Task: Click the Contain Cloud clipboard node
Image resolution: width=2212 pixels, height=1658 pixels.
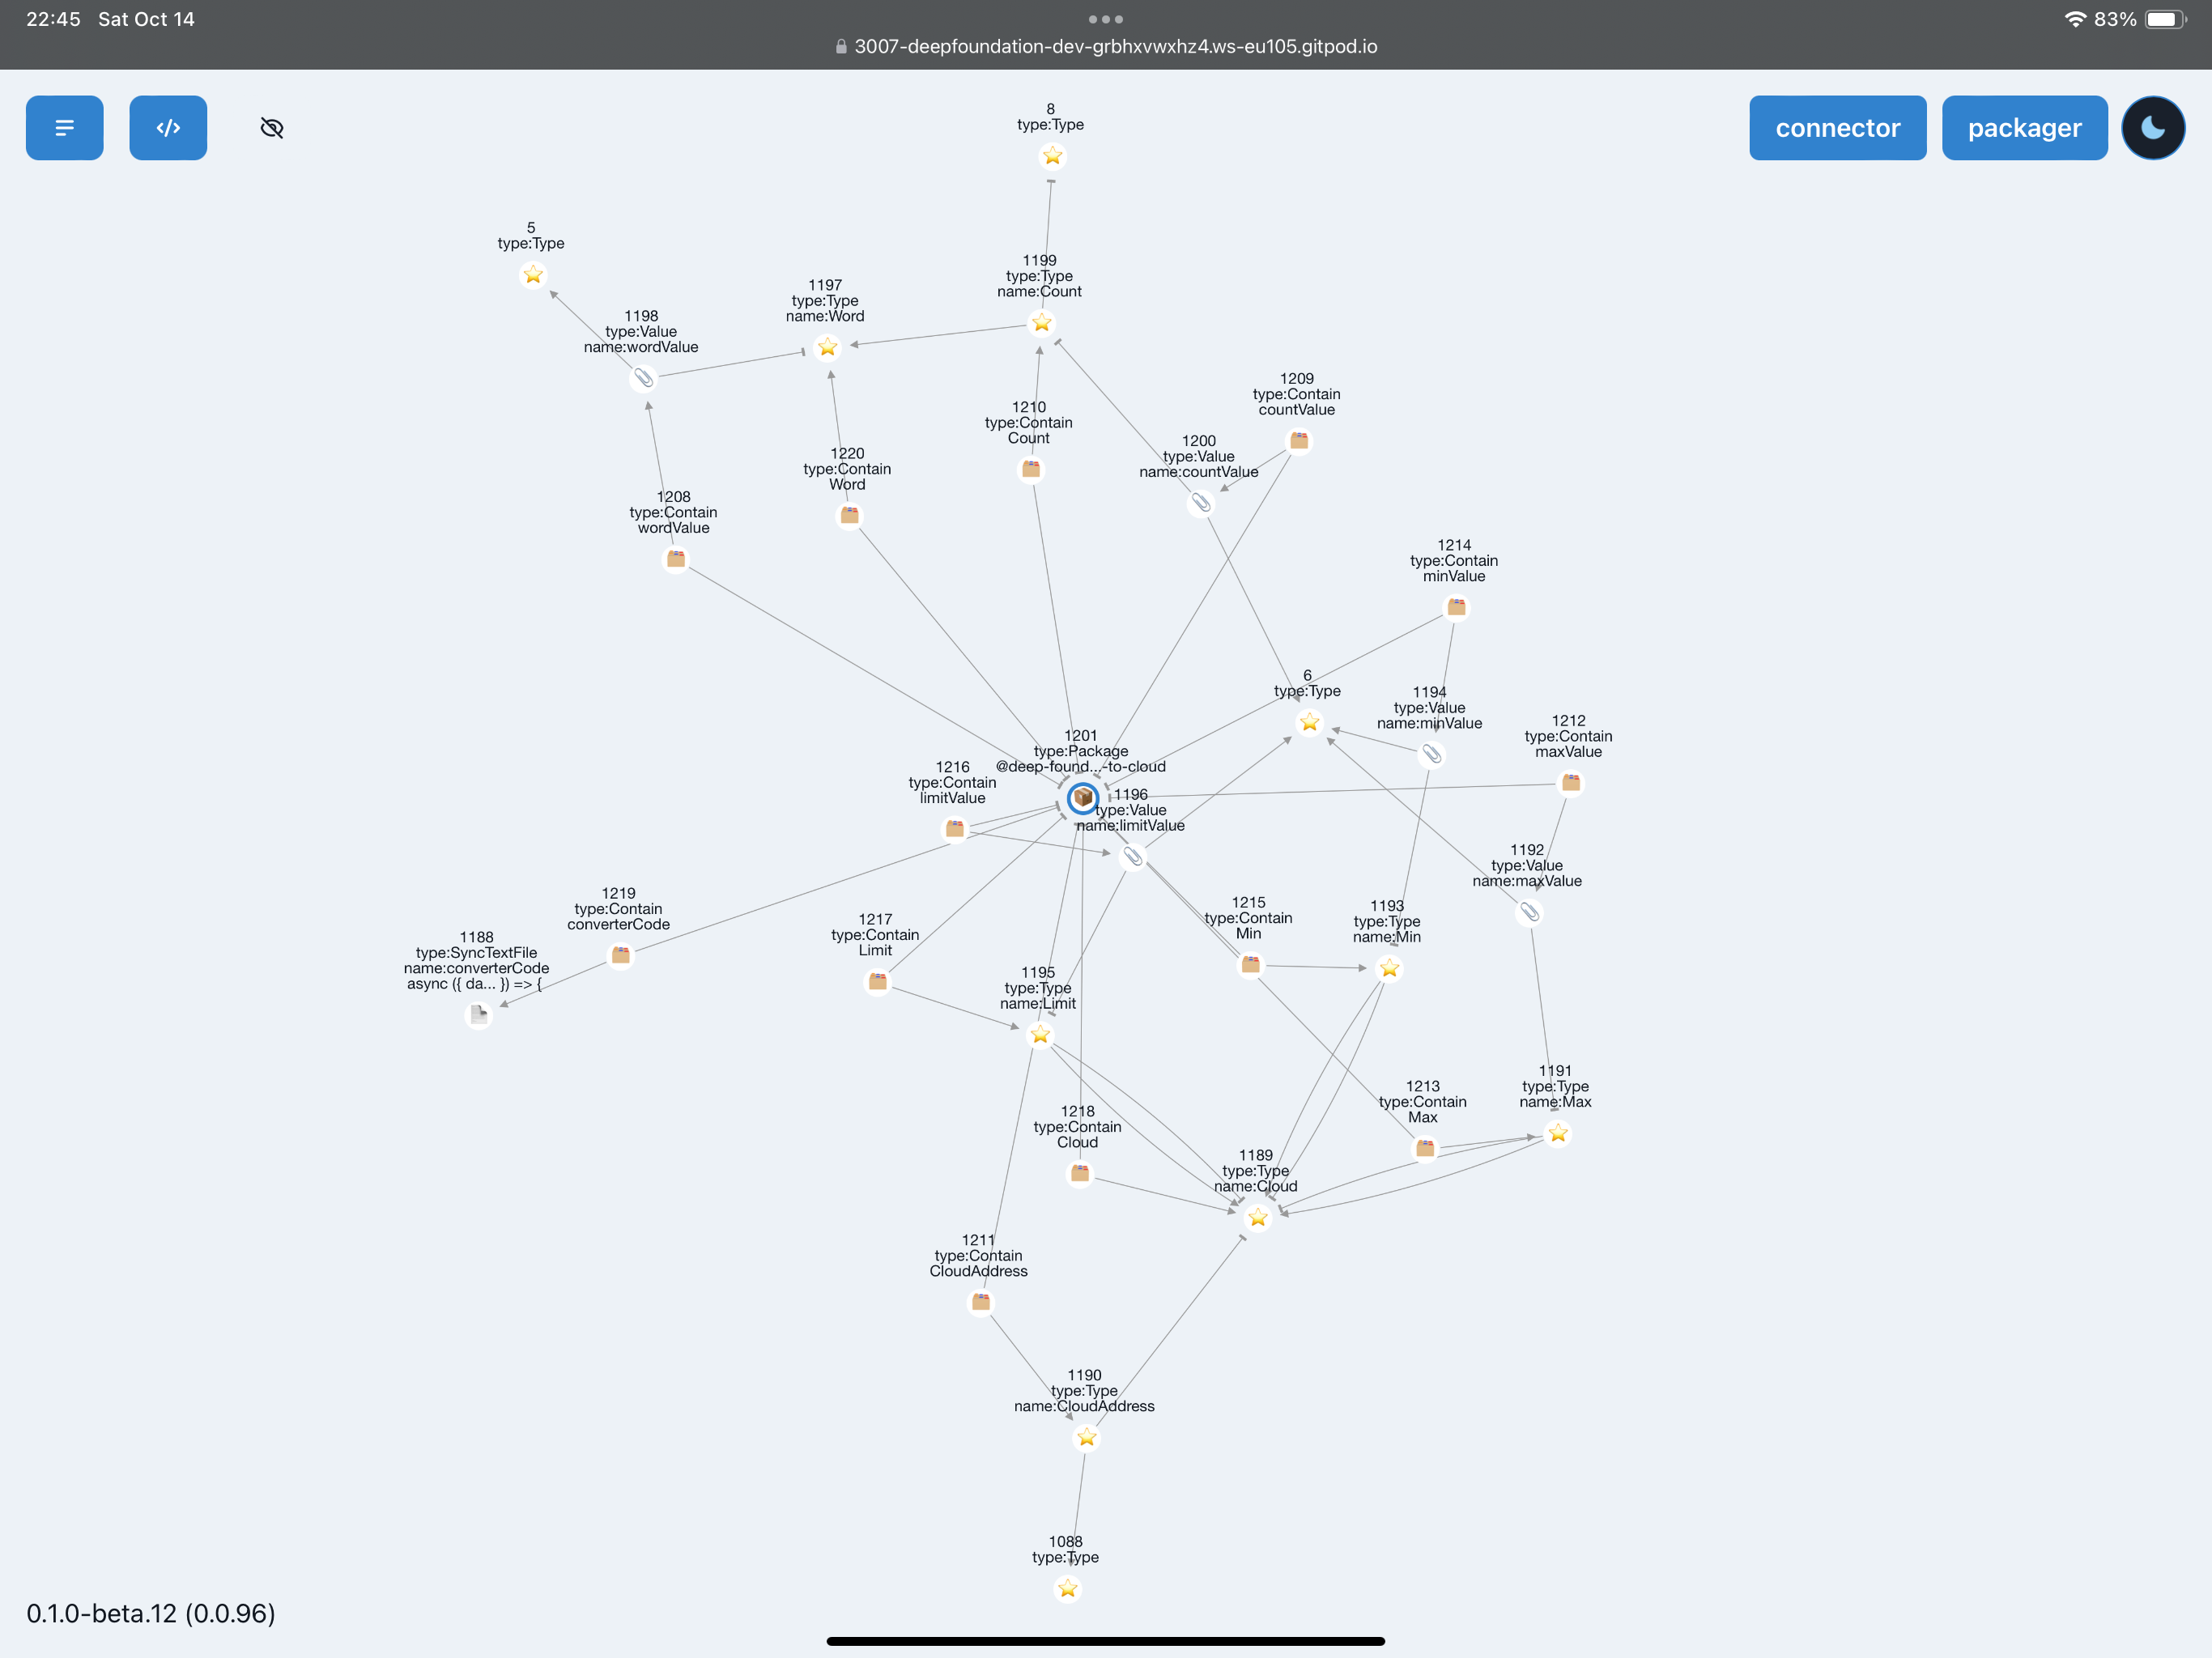Action: 1079,1173
